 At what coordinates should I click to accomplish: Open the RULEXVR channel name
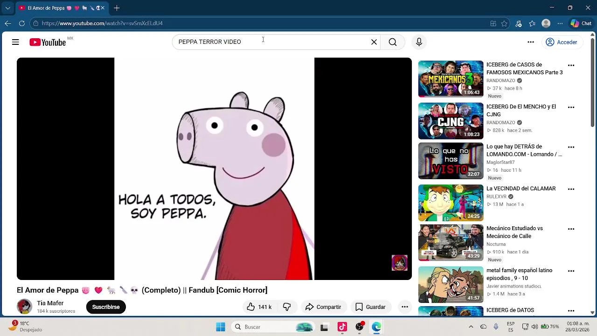(496, 197)
